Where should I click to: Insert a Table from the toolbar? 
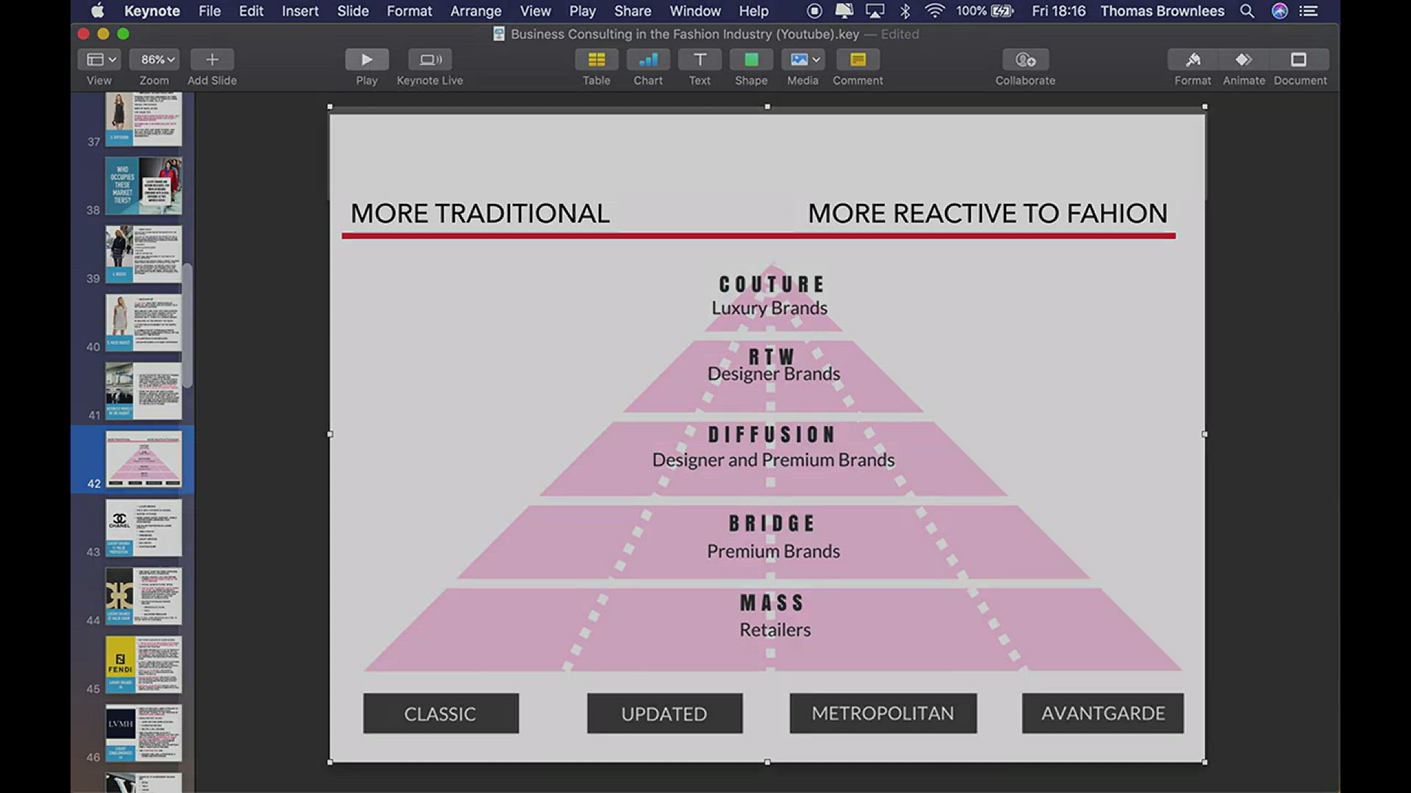pyautogui.click(x=596, y=59)
